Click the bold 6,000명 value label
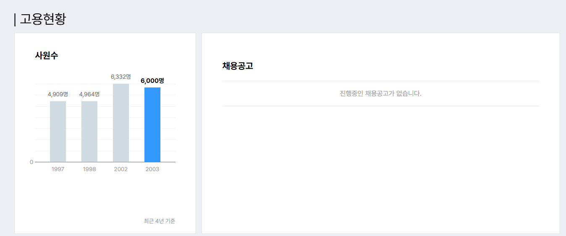The image size is (566, 236). coord(152,80)
